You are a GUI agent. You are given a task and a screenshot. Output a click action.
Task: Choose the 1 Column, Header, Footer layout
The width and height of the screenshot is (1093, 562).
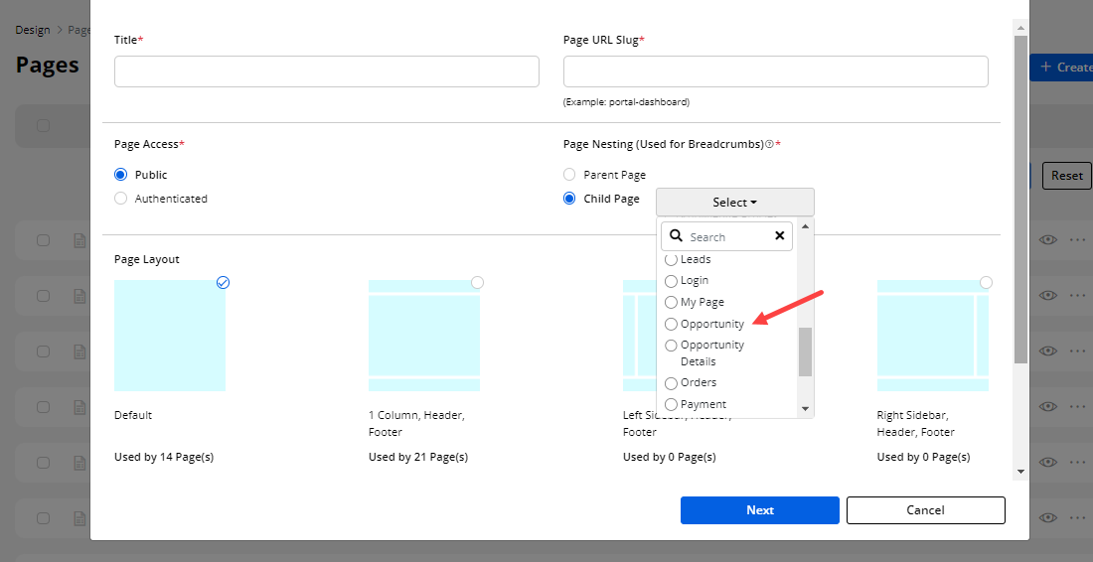424,336
